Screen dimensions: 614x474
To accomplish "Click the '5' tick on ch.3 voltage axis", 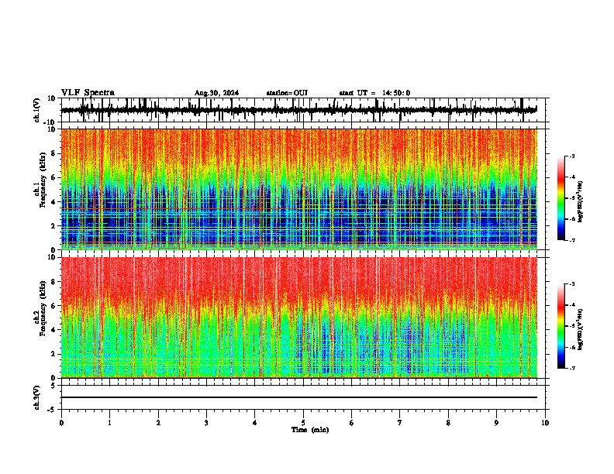I will click(x=54, y=386).
